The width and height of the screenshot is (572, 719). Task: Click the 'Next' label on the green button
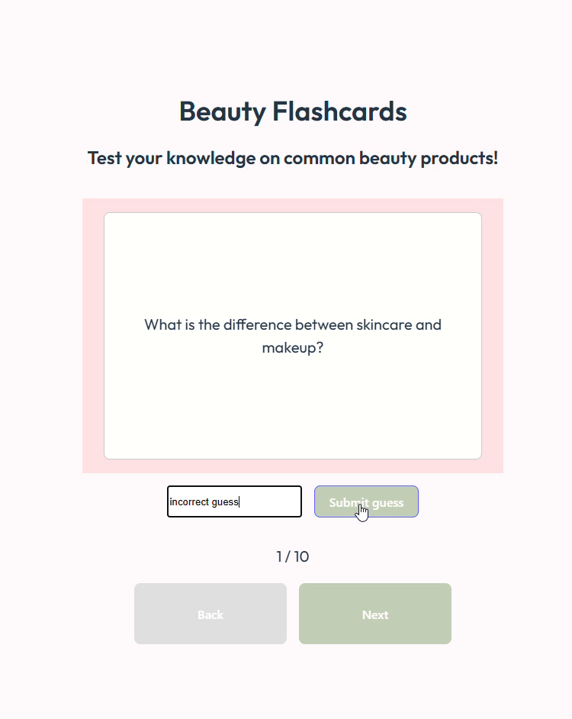pyautogui.click(x=374, y=614)
